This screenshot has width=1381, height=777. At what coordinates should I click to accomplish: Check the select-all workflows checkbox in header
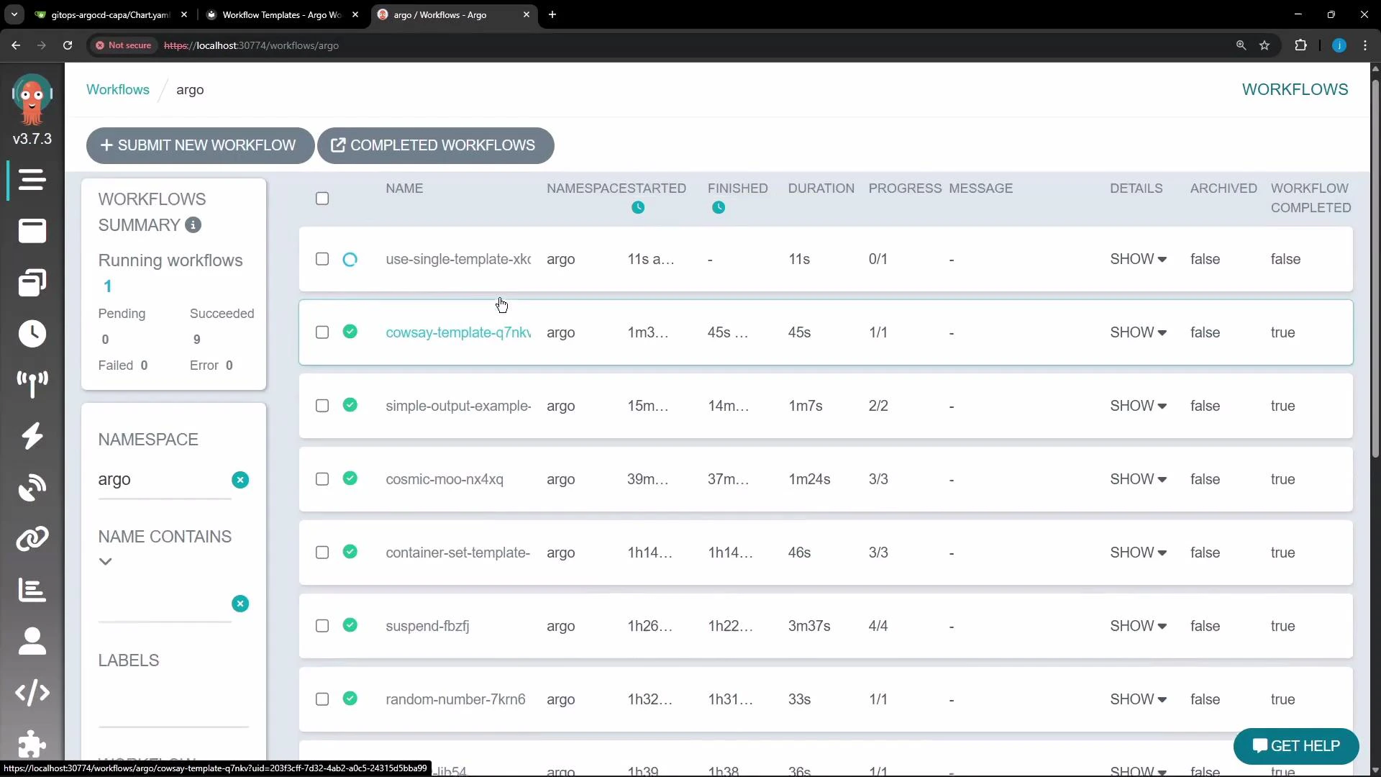pos(322,198)
